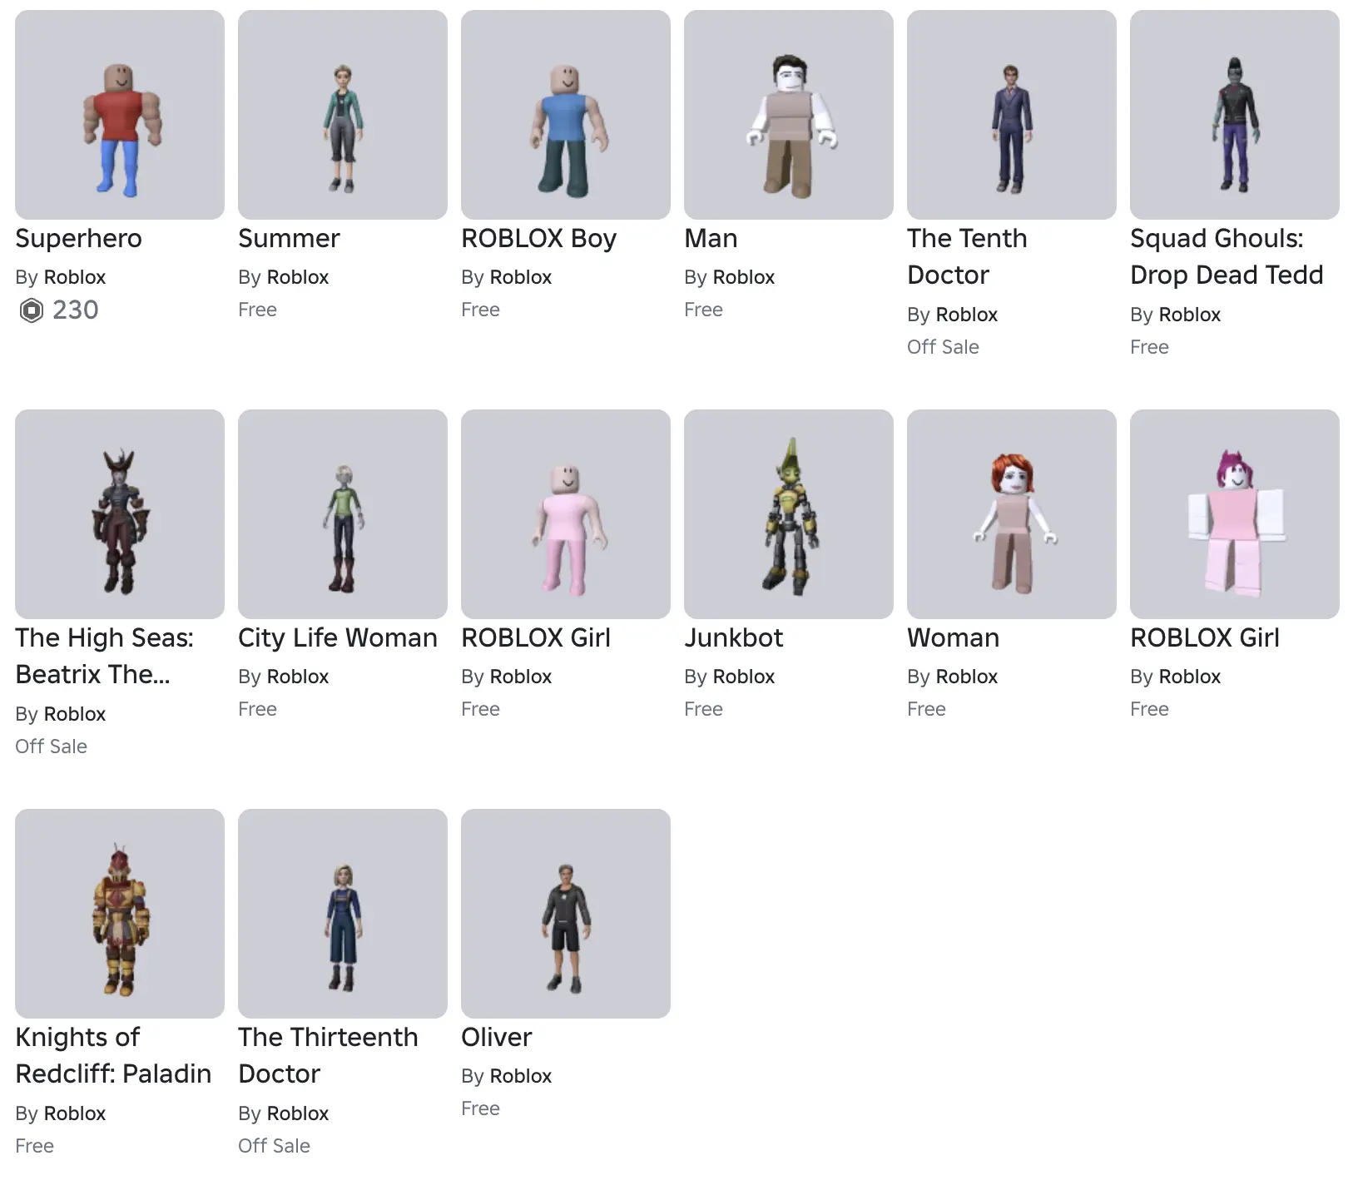Open the Superhero avatar thumbnail
The width and height of the screenshot is (1363, 1195).
[120, 115]
